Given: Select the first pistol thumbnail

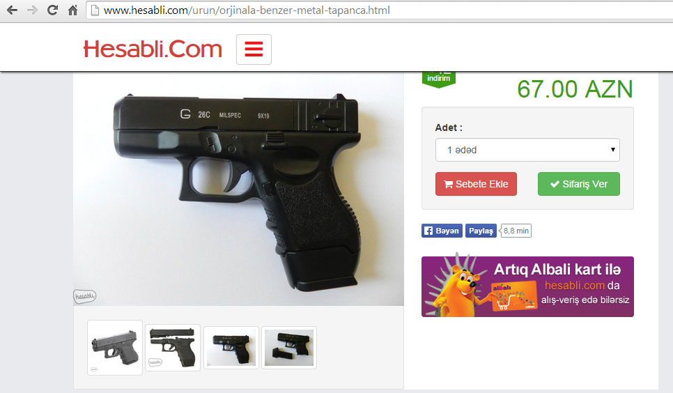Looking at the screenshot, I should click(x=114, y=348).
